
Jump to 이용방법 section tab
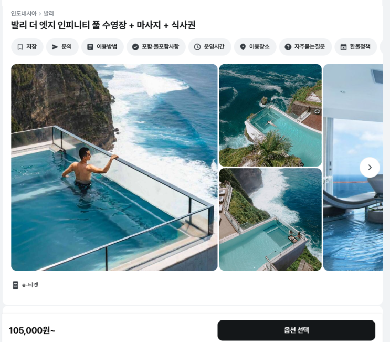coord(102,47)
